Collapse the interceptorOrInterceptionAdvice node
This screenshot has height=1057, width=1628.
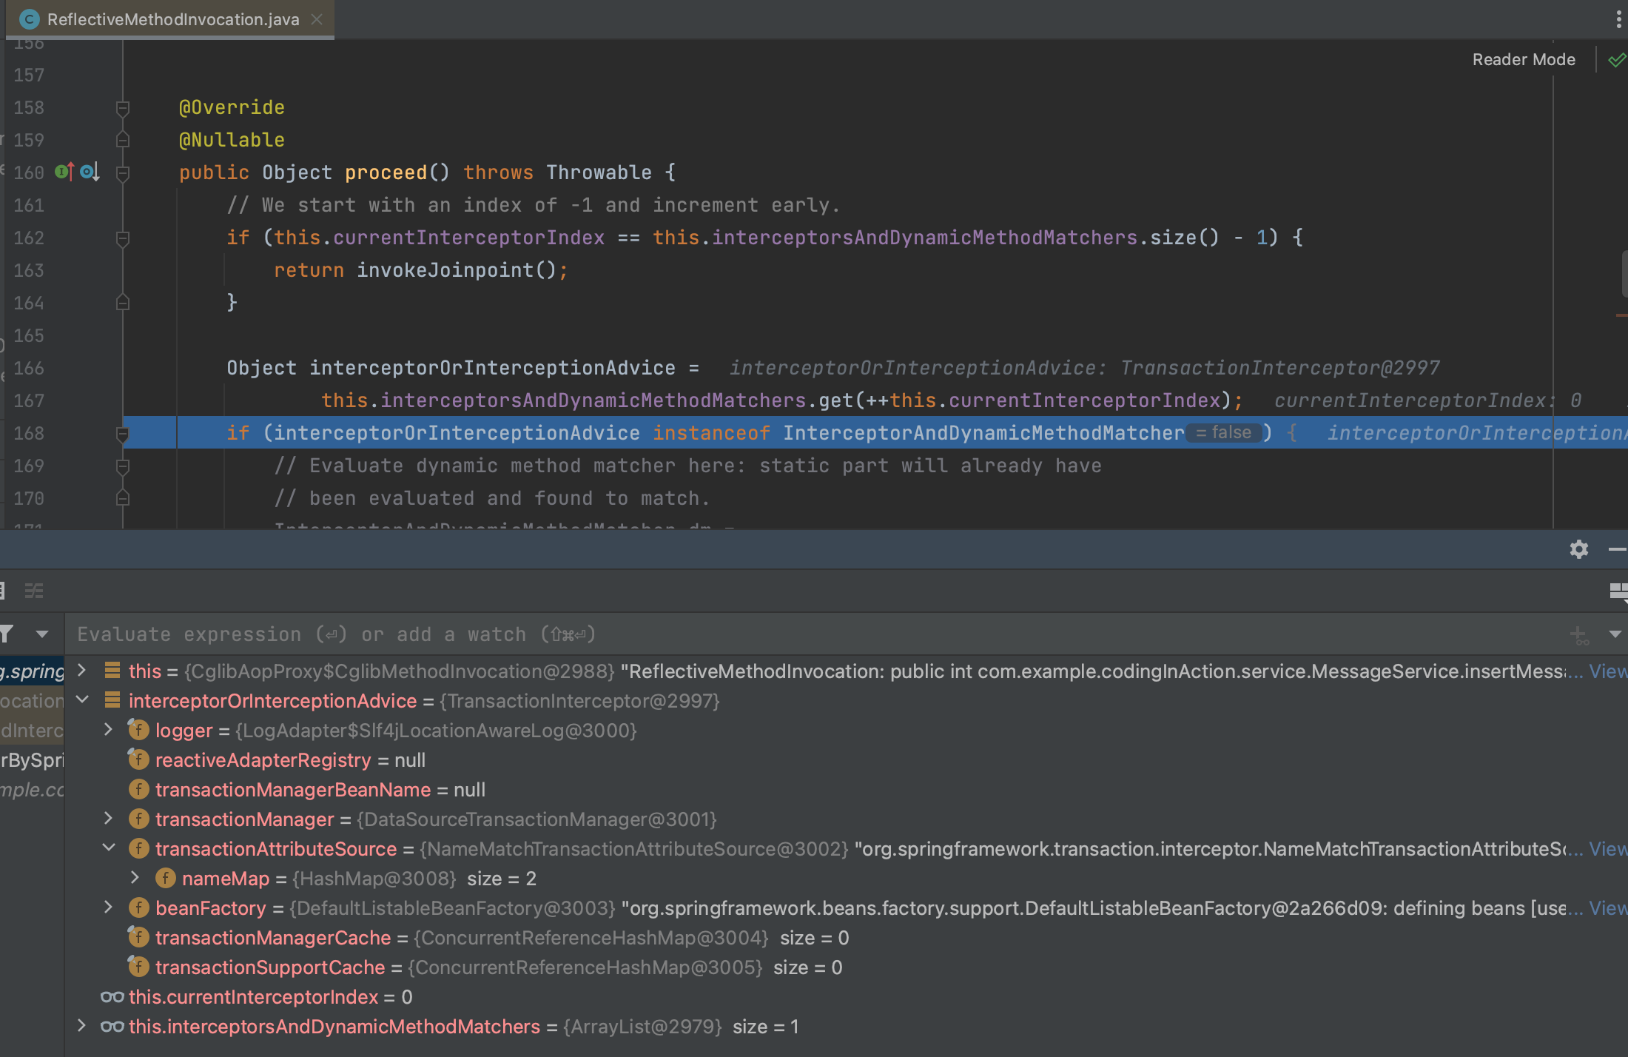point(82,700)
